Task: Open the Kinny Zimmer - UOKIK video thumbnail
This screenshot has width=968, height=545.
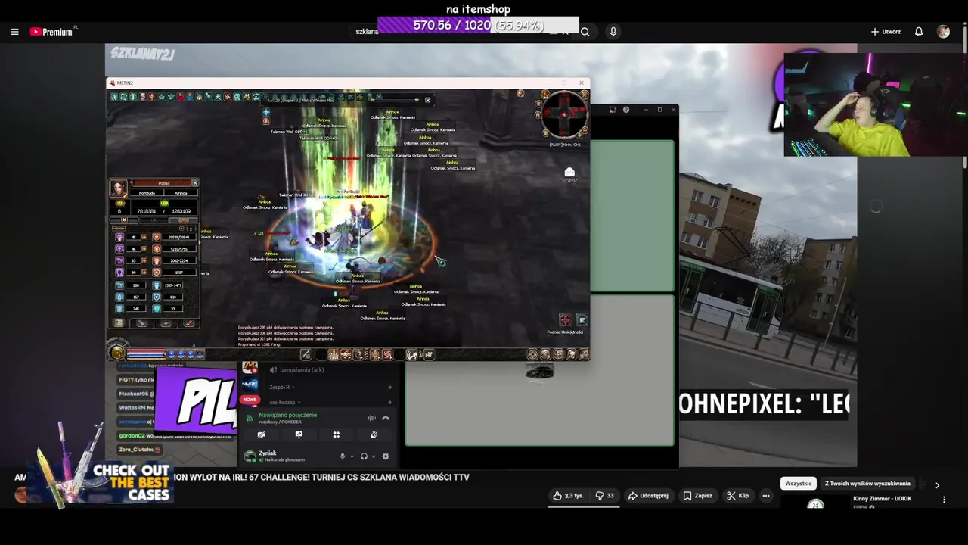Action: tap(815, 503)
